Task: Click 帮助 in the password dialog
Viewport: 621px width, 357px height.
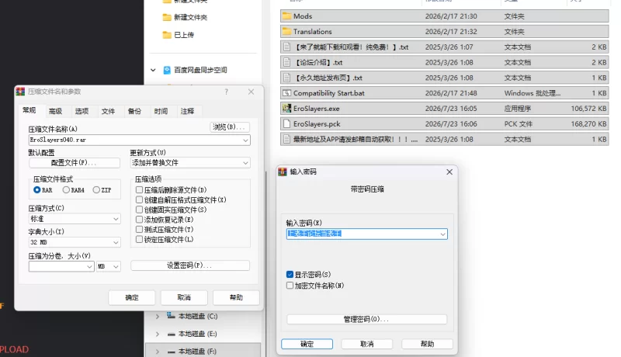Action: tap(428, 344)
